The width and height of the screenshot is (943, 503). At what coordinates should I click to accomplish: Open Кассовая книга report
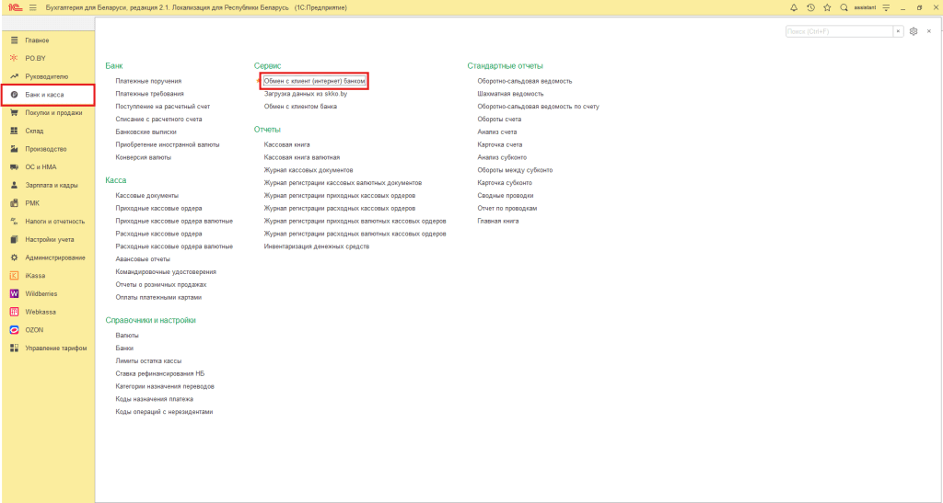[x=286, y=144]
